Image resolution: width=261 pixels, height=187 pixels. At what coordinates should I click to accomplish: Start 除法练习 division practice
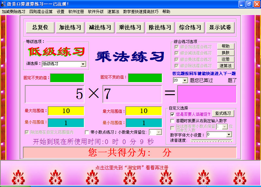pos(160,27)
